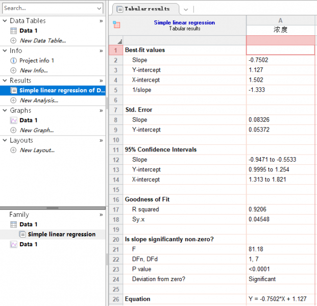The height and width of the screenshot is (306, 317).
Task: Select the 浓度 column title cell
Action: click(x=280, y=30)
